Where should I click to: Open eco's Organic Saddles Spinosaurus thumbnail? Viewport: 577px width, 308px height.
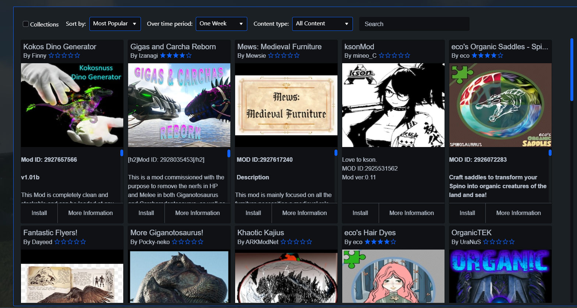tap(500, 105)
